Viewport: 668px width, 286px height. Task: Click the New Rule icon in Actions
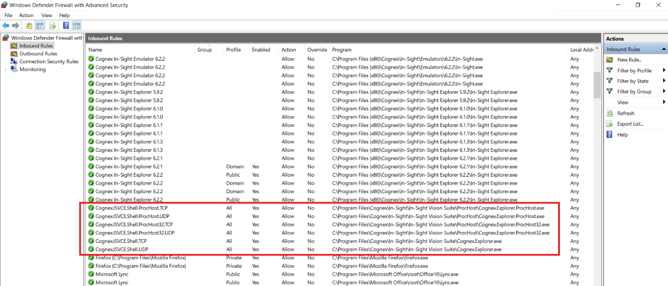point(610,59)
